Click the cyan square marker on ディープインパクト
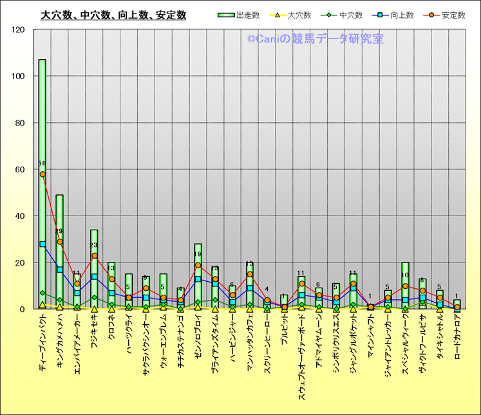This screenshot has width=481, height=415. [x=42, y=244]
